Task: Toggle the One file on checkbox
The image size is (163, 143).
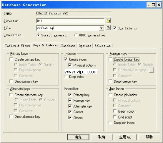Action: click(114, 28)
